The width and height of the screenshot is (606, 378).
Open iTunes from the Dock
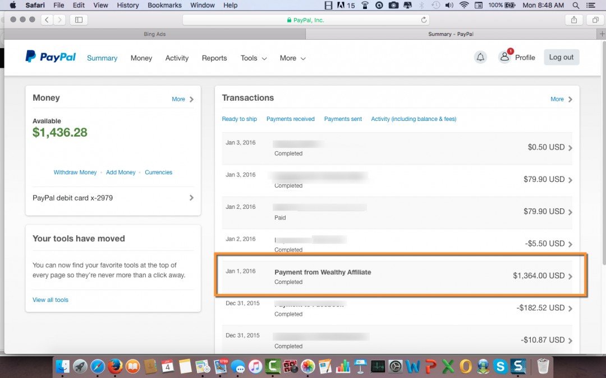pos(255,366)
